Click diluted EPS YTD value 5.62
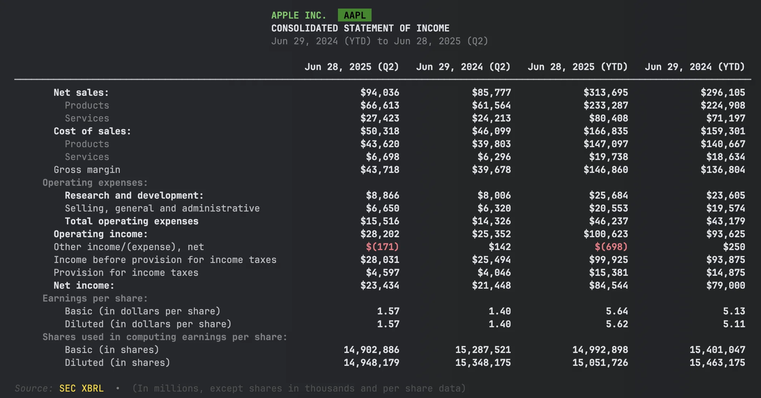This screenshot has width=761, height=398. [617, 324]
